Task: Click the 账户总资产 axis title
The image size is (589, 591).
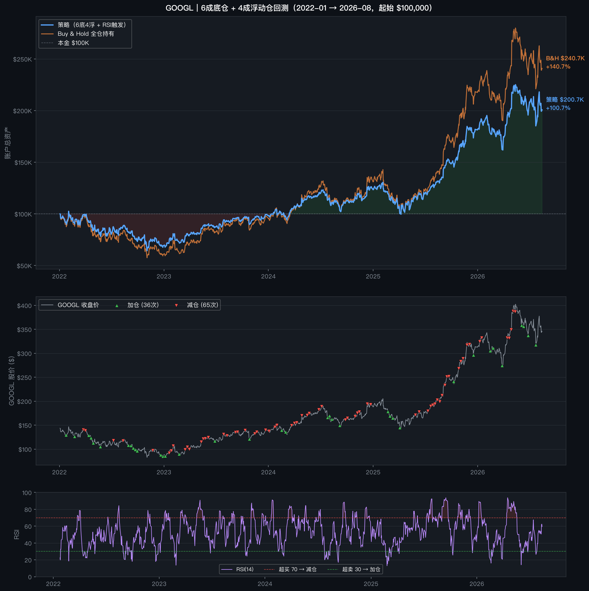Action: [x=8, y=143]
